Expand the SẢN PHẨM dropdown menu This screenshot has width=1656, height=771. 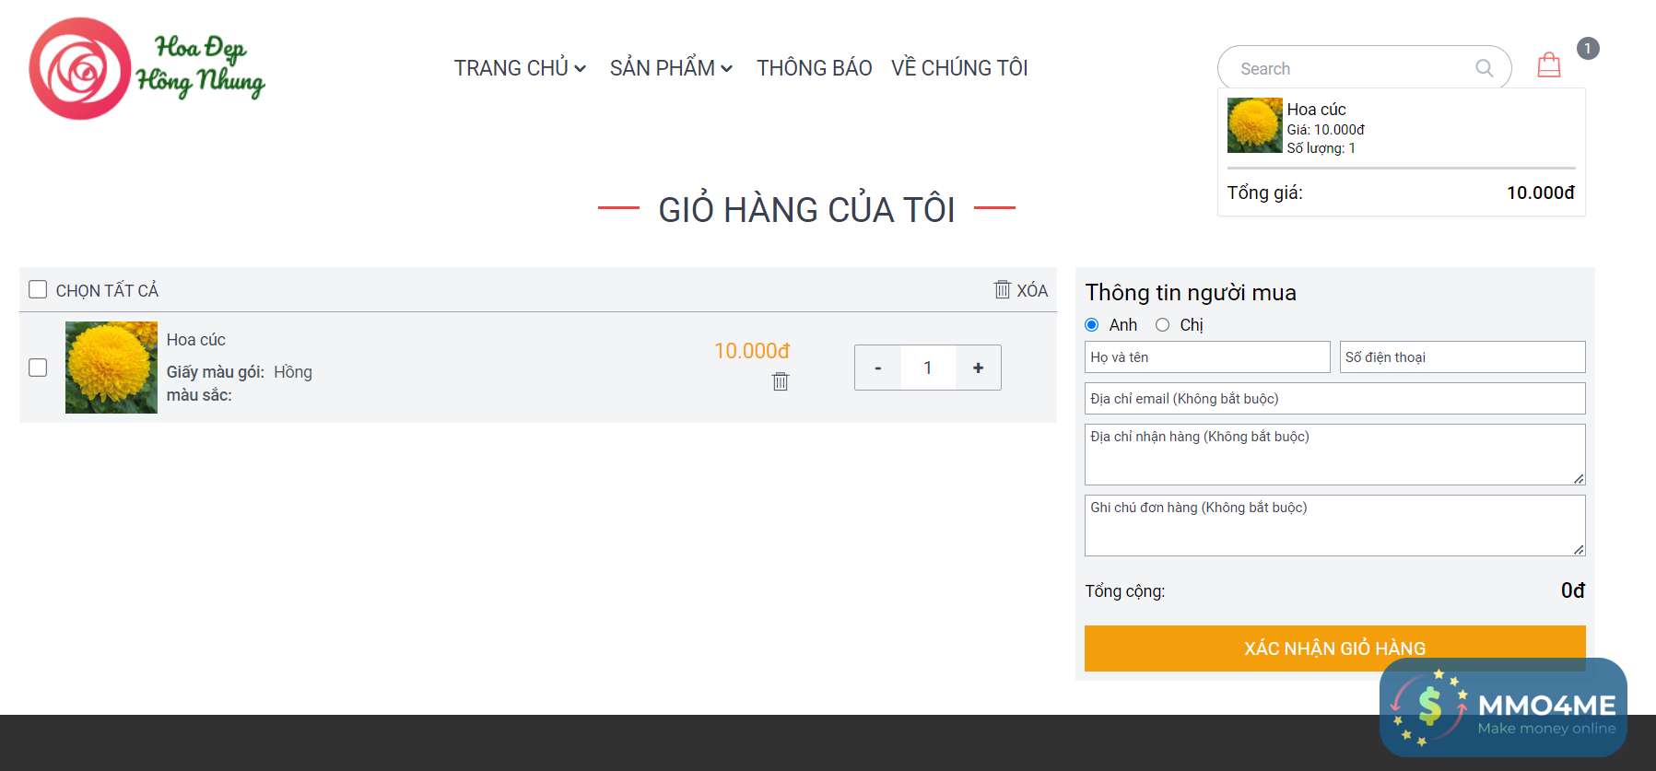[671, 68]
